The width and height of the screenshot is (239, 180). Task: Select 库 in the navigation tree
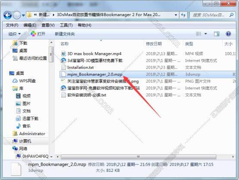21,88
